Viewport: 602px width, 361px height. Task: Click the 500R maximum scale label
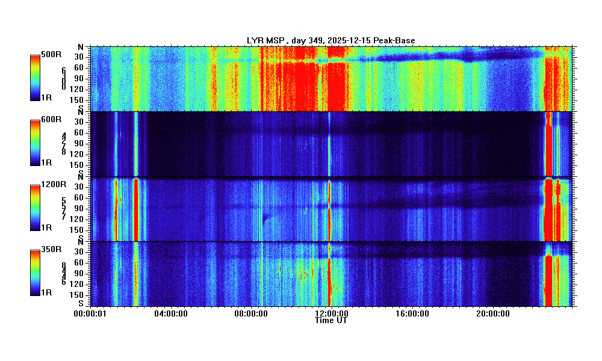[51, 55]
